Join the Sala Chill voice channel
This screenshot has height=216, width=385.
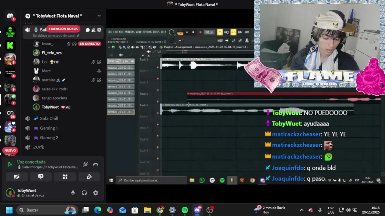pyautogui.click(x=49, y=118)
